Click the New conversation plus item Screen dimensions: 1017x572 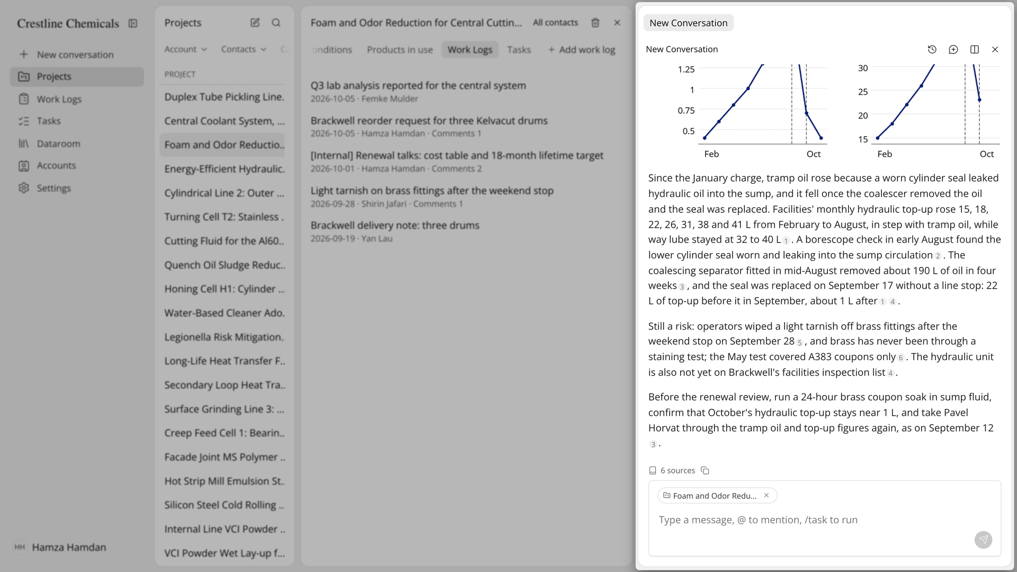77,55
